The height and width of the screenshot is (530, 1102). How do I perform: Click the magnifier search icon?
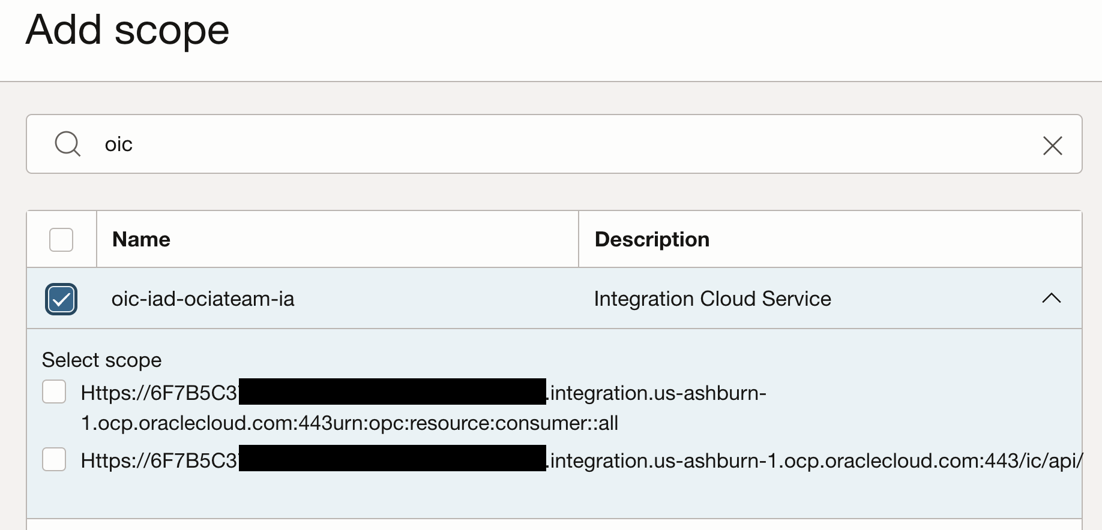tap(67, 144)
